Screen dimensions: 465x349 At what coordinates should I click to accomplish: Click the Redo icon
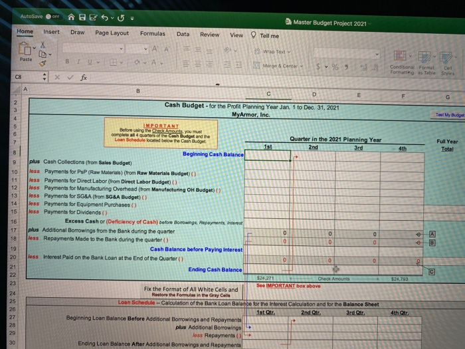[x=121, y=18]
